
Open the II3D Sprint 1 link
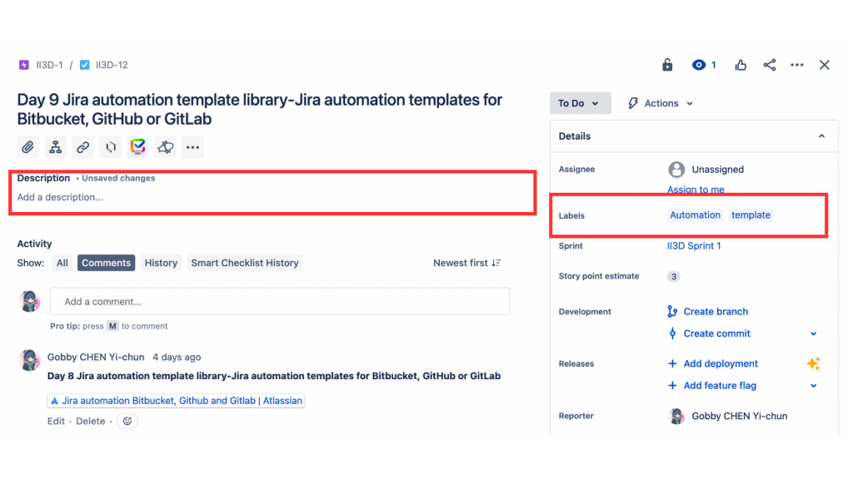(x=694, y=246)
